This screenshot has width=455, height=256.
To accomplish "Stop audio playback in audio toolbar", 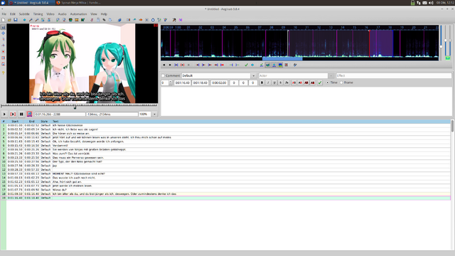I will click(x=188, y=65).
